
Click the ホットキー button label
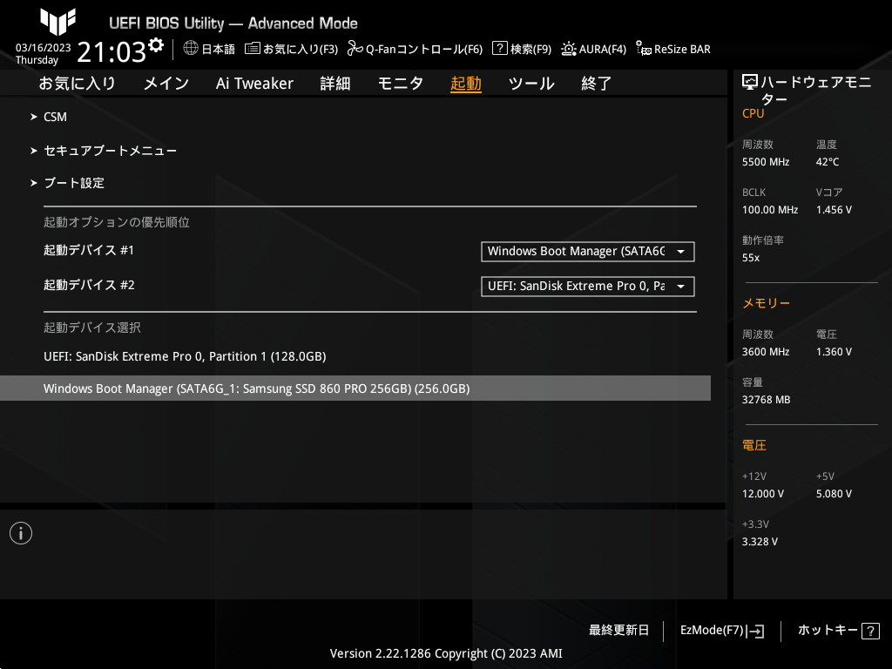point(828,631)
